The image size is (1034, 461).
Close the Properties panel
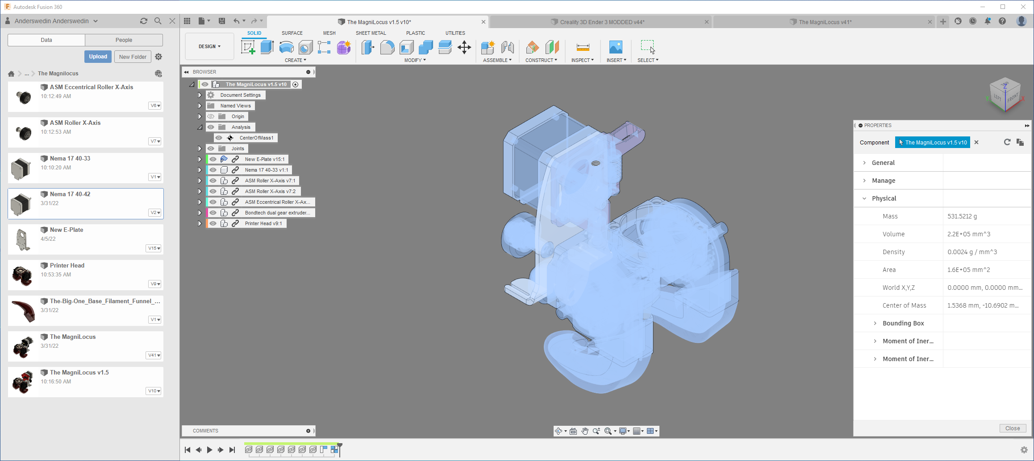(1013, 428)
